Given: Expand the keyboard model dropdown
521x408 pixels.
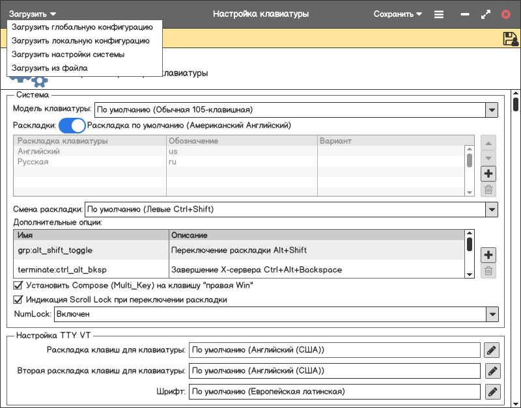Looking at the screenshot, I should coord(491,110).
